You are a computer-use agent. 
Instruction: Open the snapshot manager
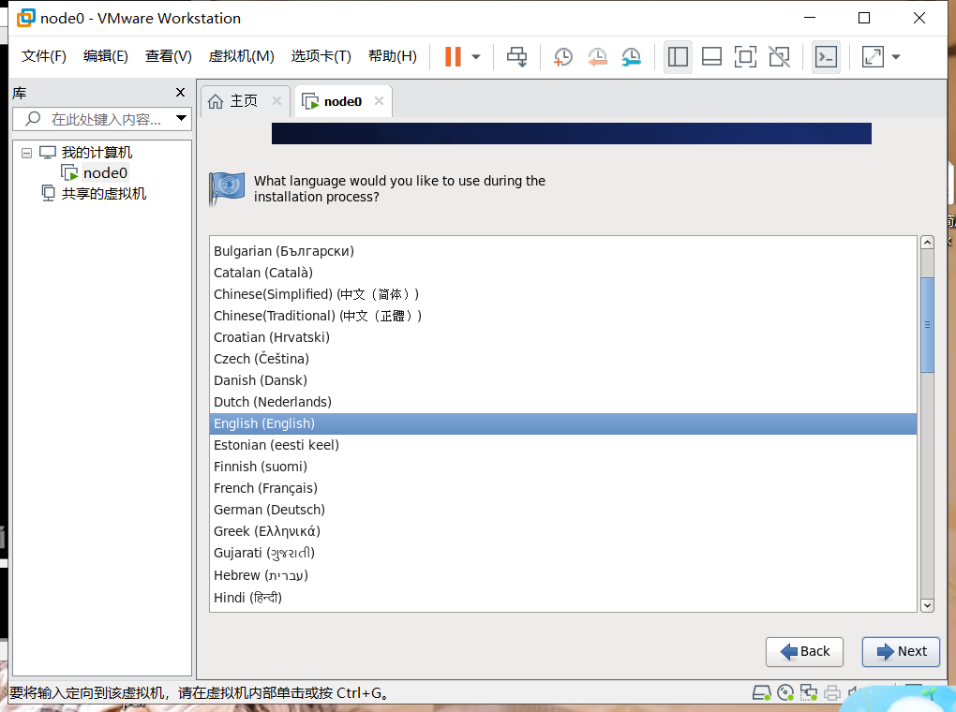(631, 57)
